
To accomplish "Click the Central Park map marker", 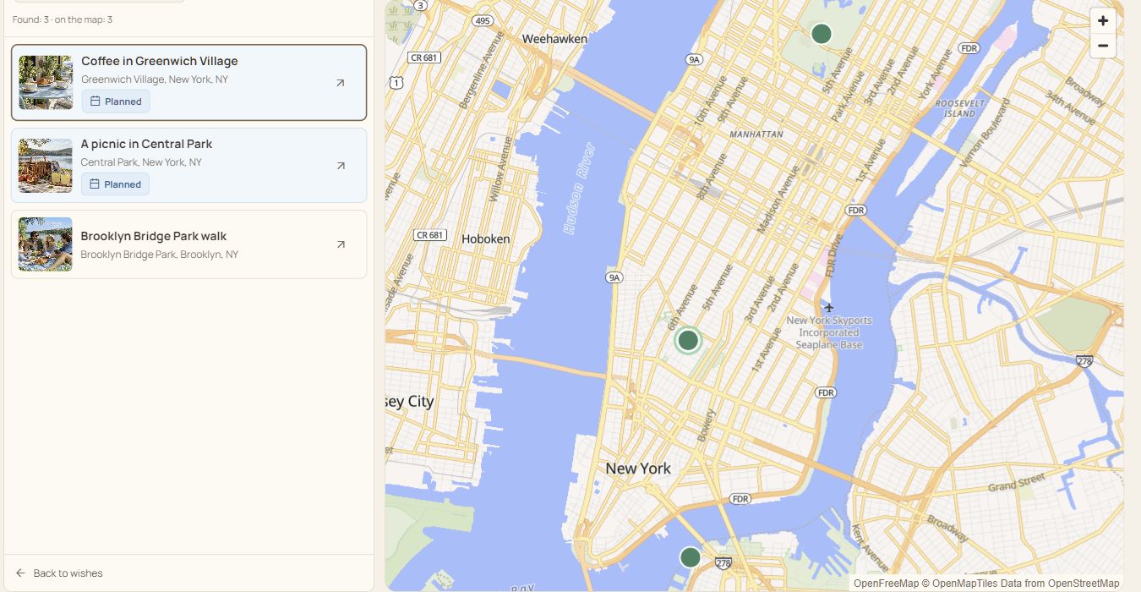I will (822, 34).
